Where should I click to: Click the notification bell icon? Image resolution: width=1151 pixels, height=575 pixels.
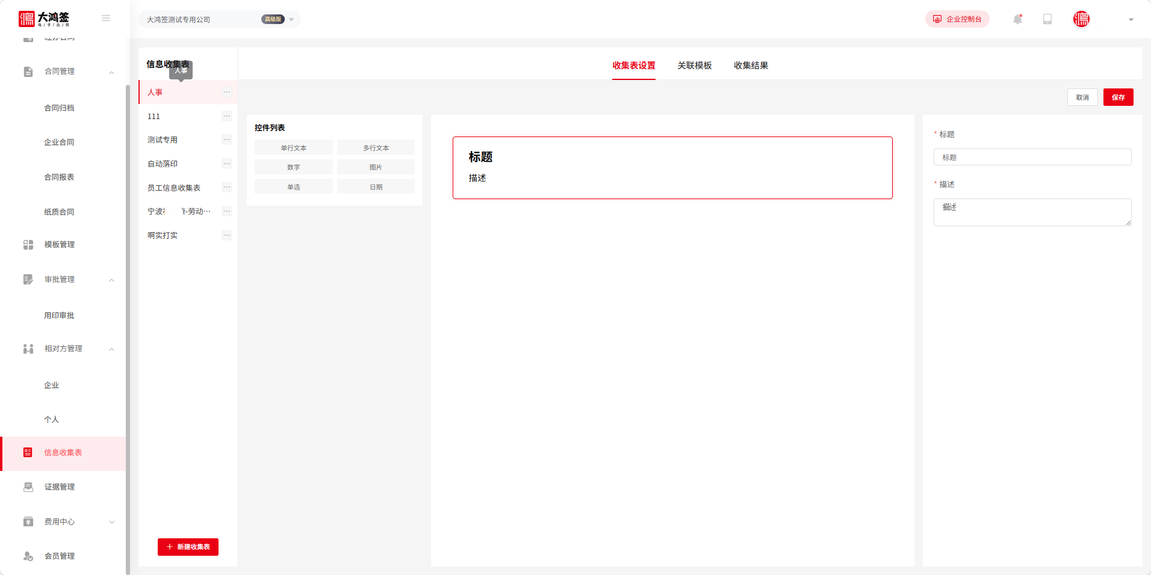[1017, 19]
